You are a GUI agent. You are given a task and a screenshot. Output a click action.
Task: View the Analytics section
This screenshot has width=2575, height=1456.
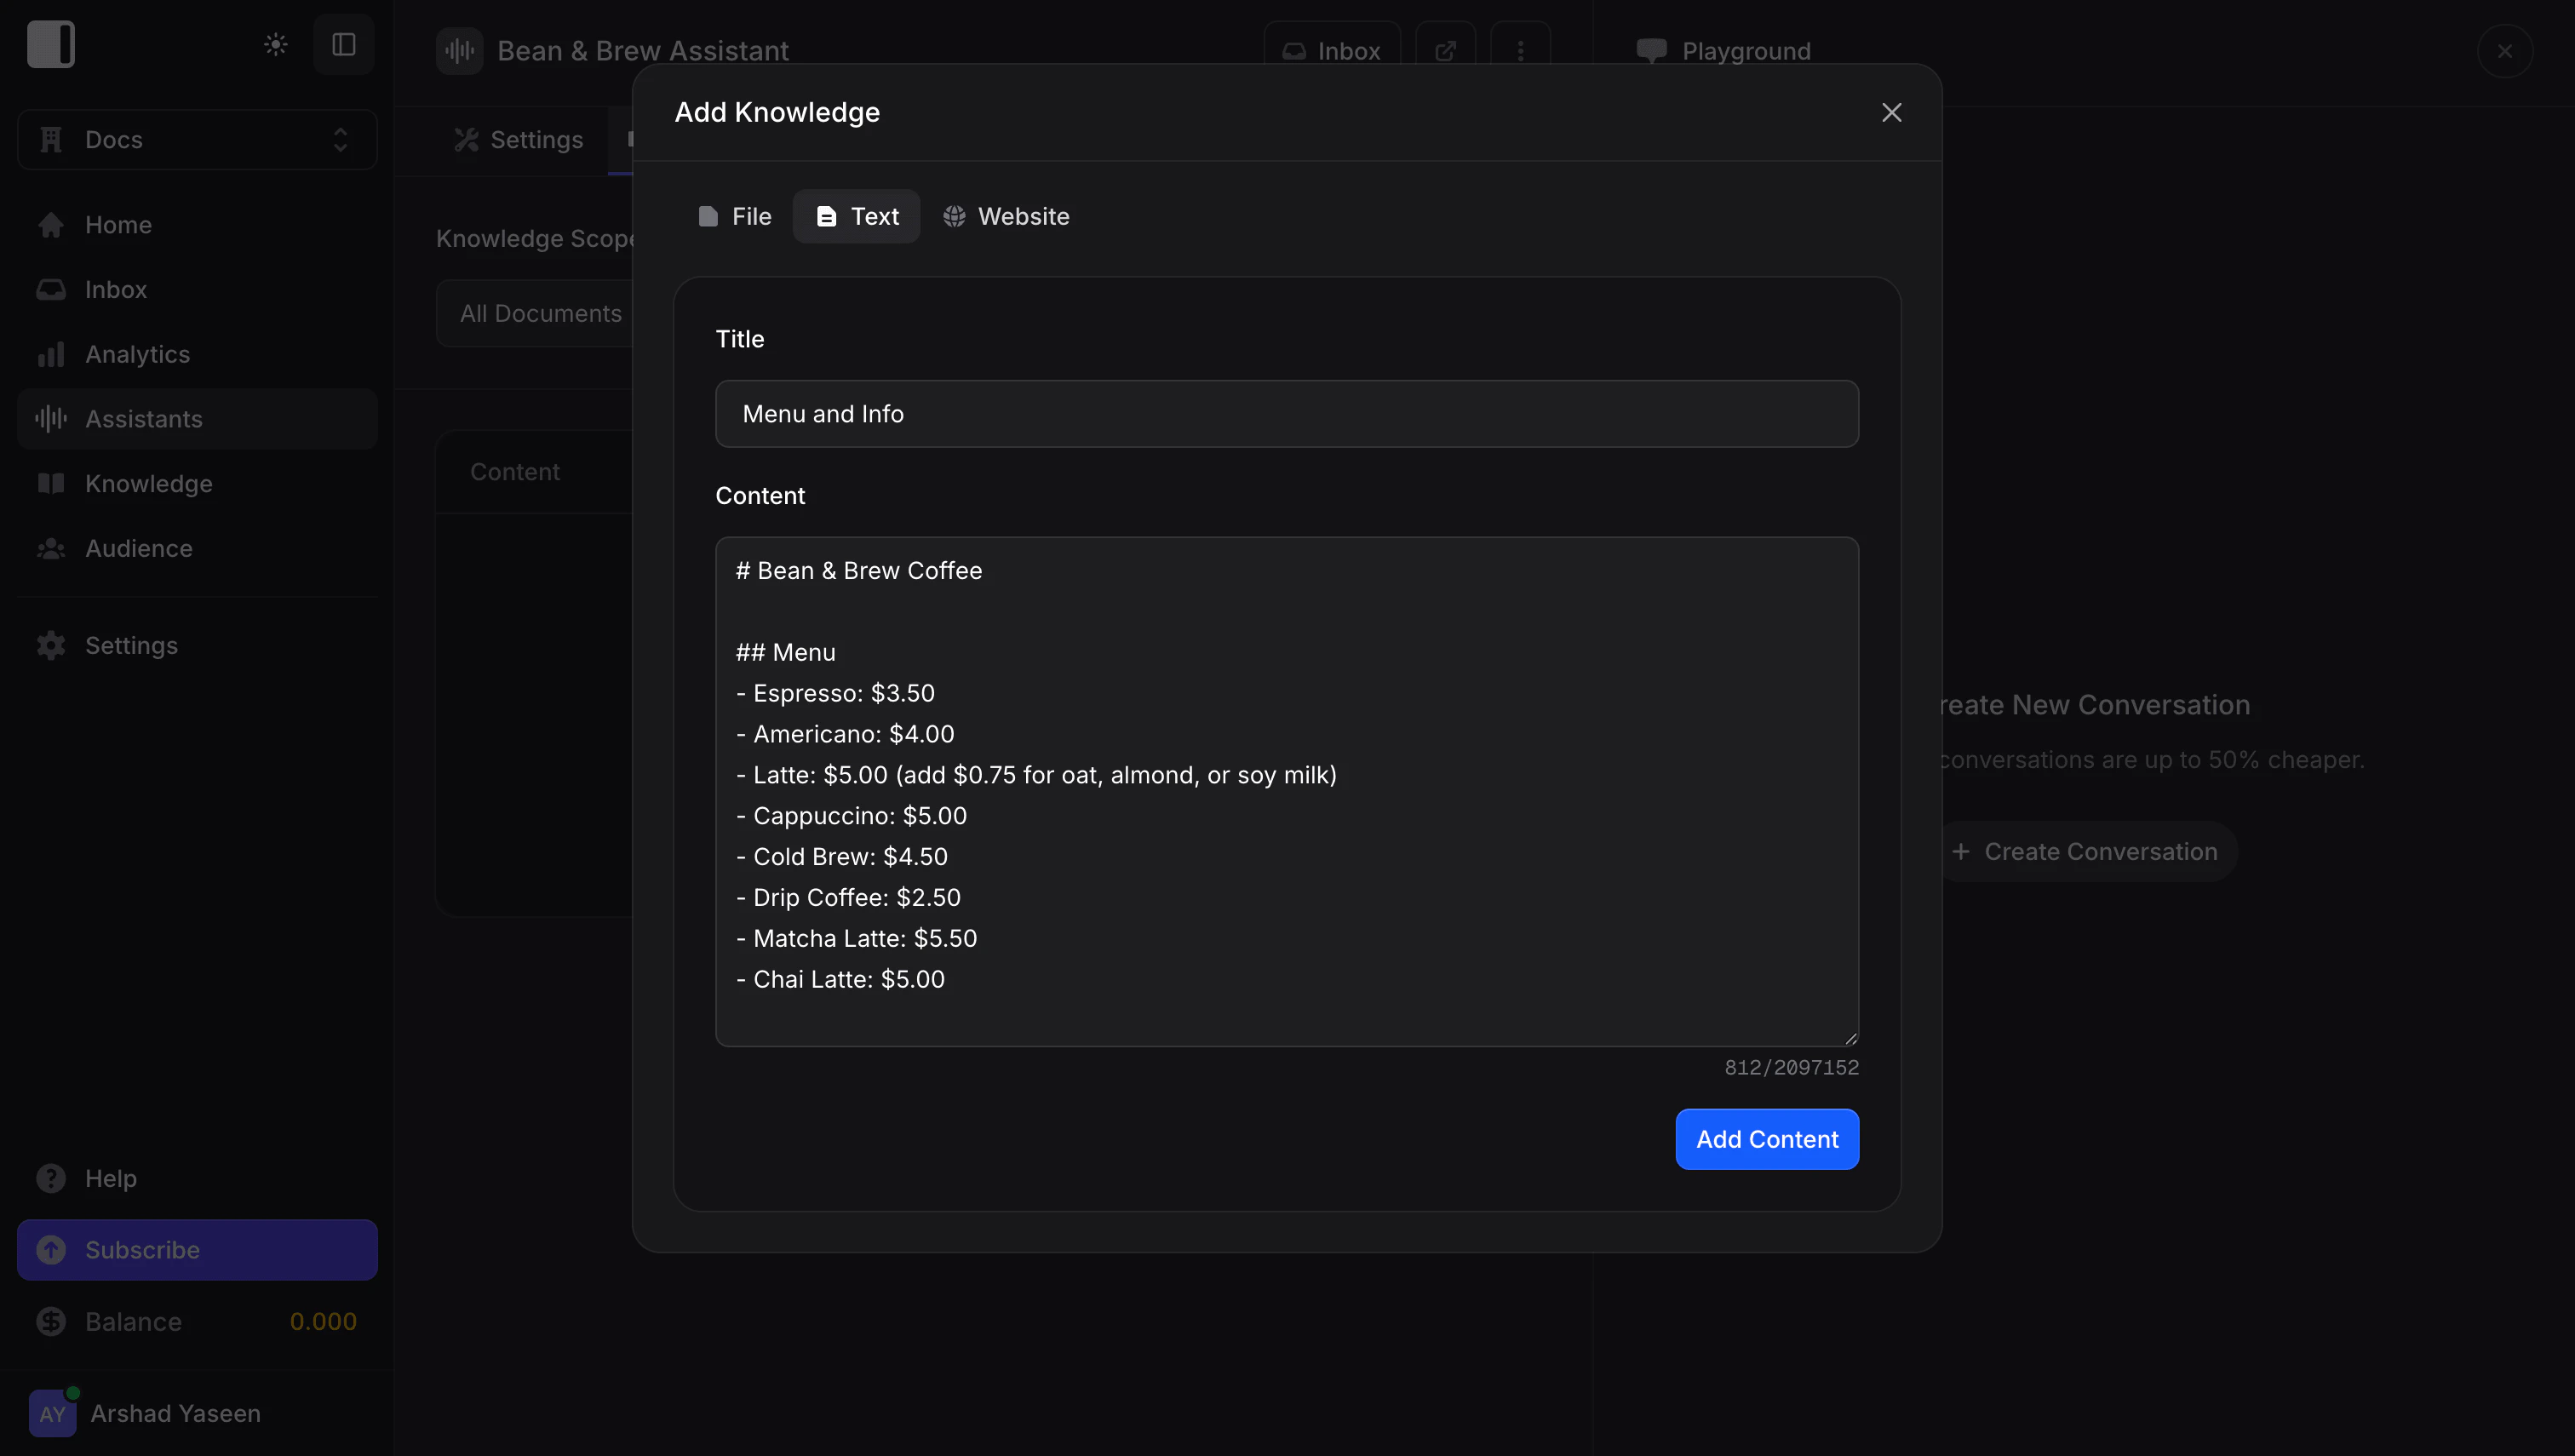[x=137, y=354]
